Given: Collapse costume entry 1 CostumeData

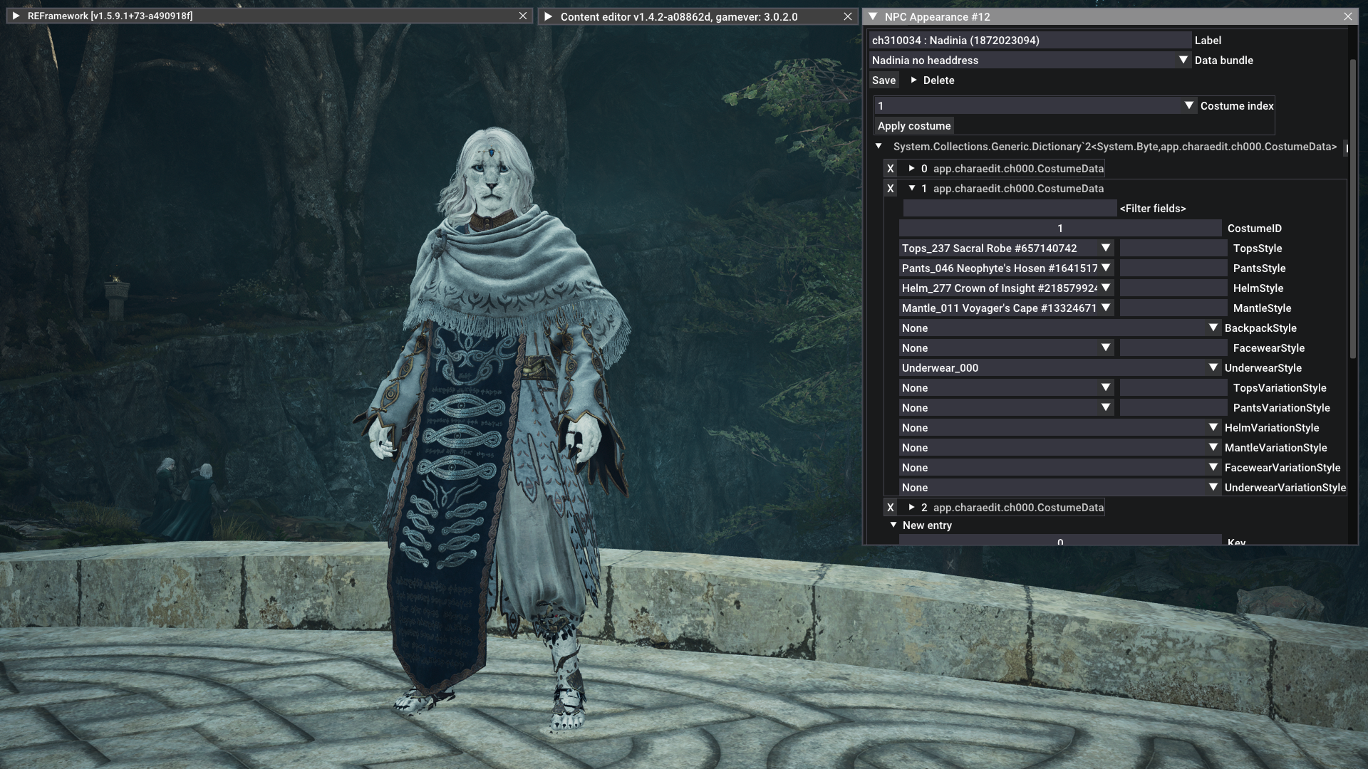Looking at the screenshot, I should pos(911,189).
